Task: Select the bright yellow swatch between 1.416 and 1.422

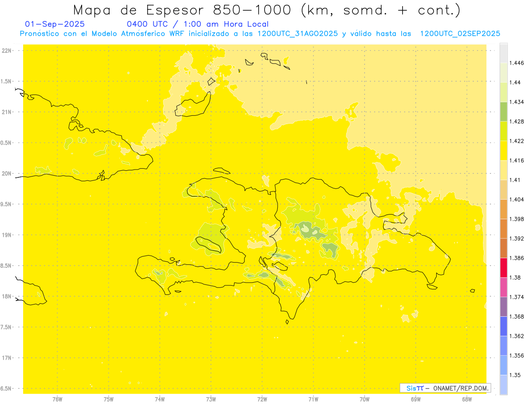Action: (503, 151)
